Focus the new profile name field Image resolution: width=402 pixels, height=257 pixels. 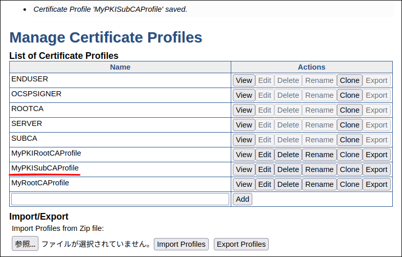(120, 199)
